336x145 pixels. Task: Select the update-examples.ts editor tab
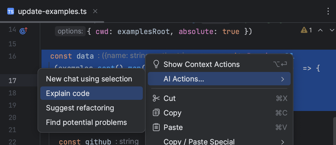pyautogui.click(x=52, y=11)
